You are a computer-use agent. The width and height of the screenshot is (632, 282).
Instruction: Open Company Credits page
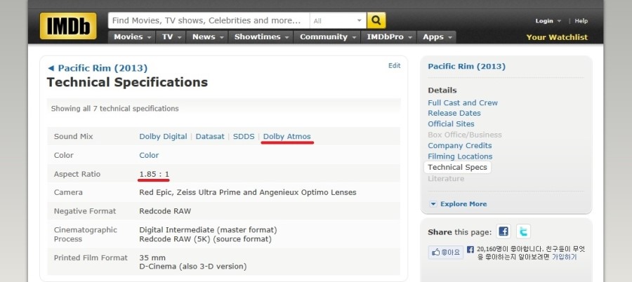[x=459, y=145]
